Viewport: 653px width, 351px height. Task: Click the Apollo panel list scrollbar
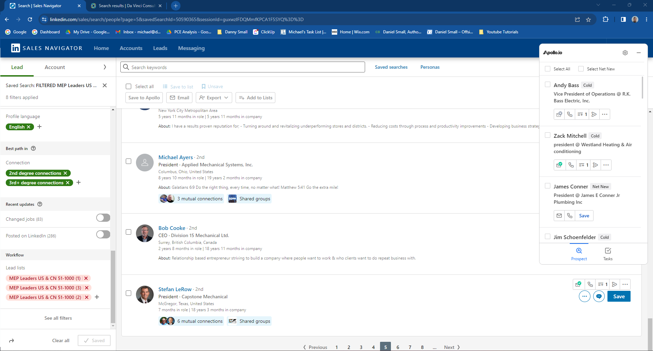642,88
